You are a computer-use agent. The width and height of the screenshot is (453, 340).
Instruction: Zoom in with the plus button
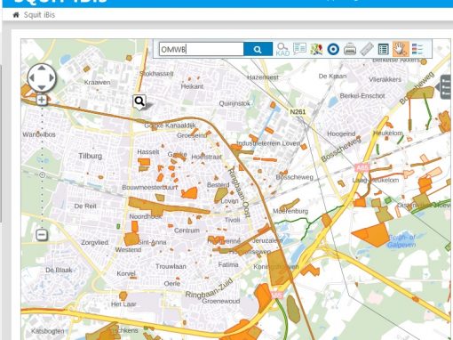(42, 100)
